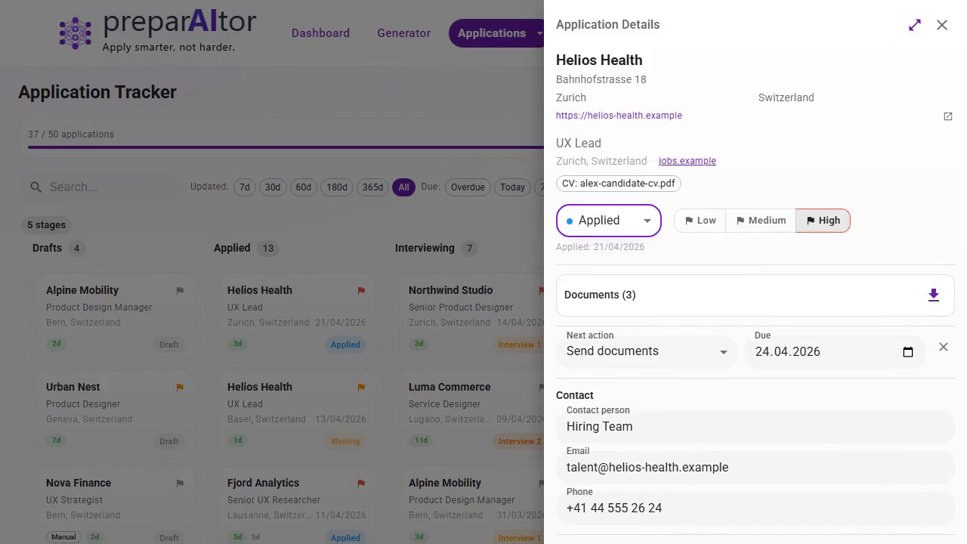
Task: Click the Email field with talent@helios-health.example
Action: click(755, 467)
